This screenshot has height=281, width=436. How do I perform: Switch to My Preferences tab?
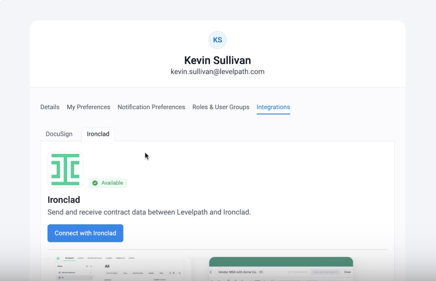(88, 107)
